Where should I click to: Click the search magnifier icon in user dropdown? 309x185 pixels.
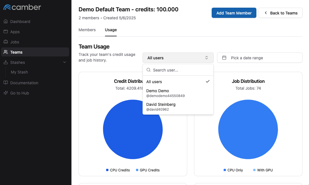click(149, 70)
